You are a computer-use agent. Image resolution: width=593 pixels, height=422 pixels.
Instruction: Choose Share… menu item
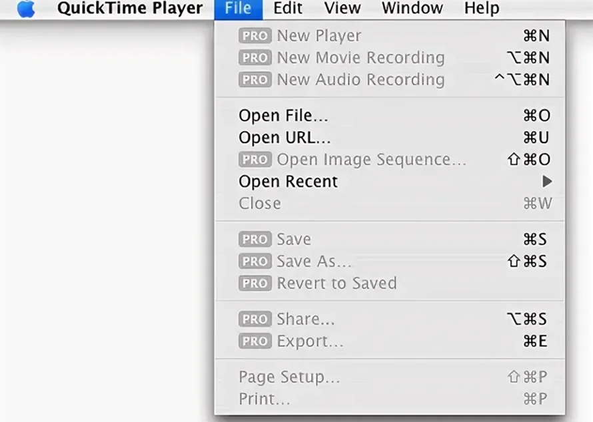pyautogui.click(x=390, y=319)
